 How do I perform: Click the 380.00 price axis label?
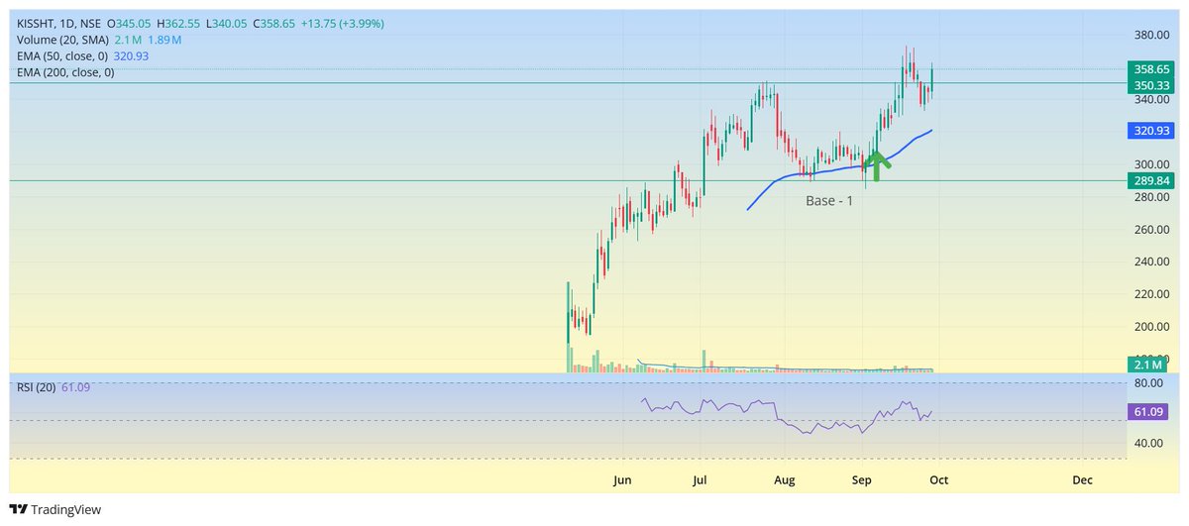pyautogui.click(x=1153, y=35)
